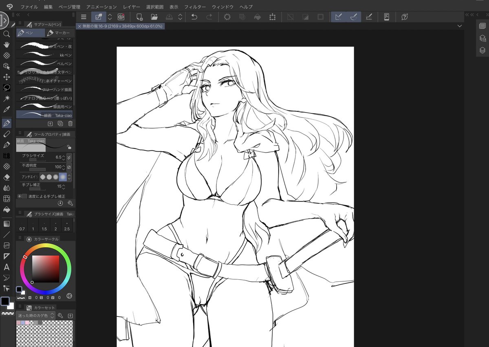Choose the Eyedropper tool
The height and width of the screenshot is (347, 489).
click(x=6, y=109)
